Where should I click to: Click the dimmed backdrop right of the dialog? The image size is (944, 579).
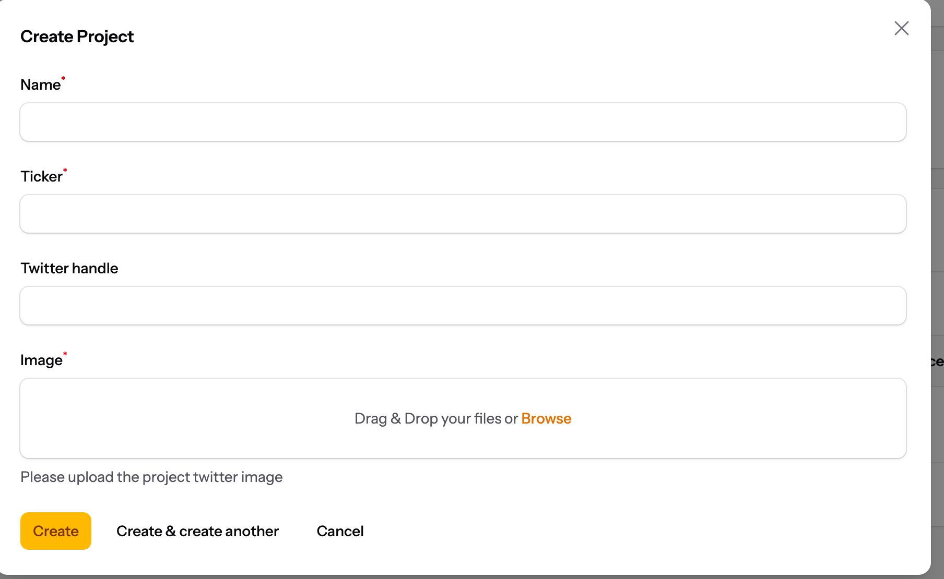938,209
